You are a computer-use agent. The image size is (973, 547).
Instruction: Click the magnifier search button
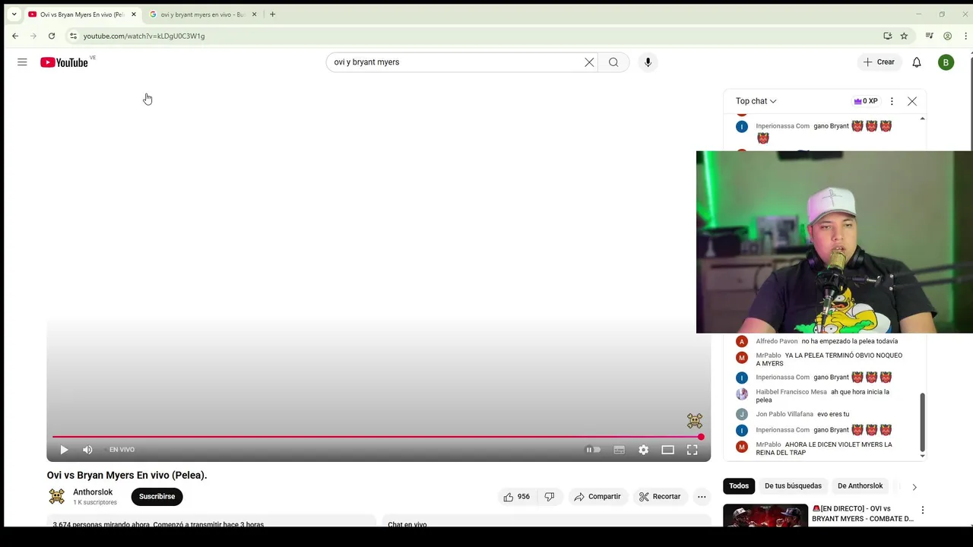point(613,62)
